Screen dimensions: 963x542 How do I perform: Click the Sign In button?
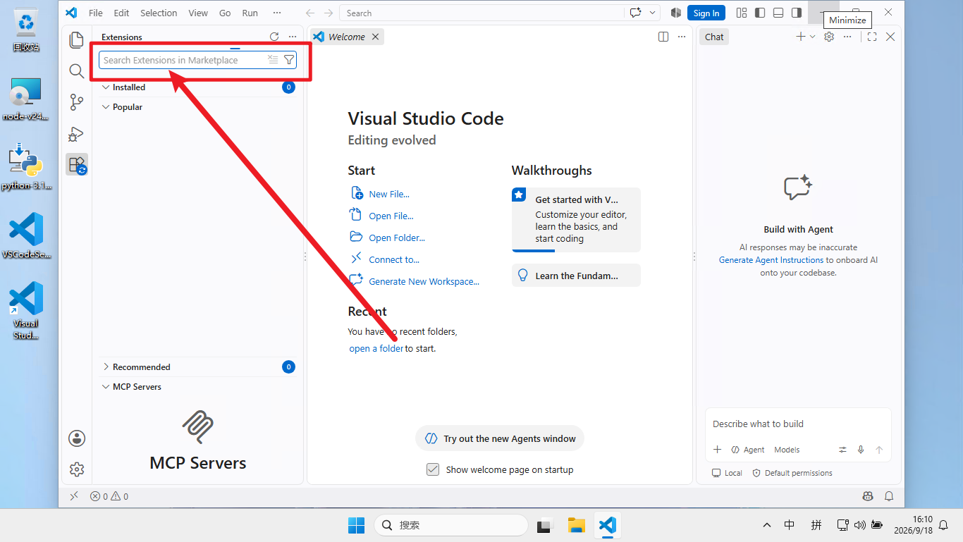[706, 13]
